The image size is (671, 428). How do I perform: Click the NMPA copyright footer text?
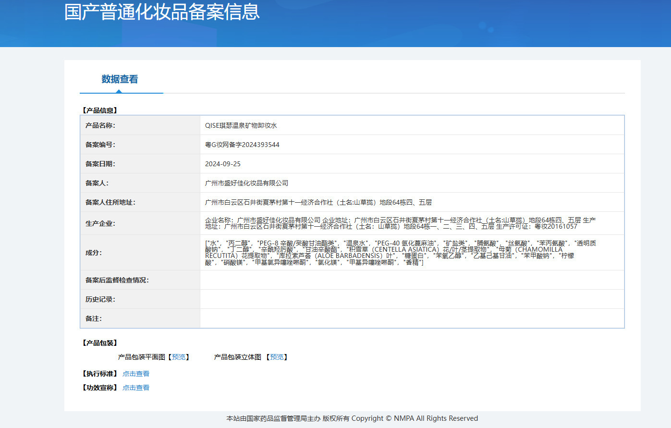pyautogui.click(x=352, y=418)
